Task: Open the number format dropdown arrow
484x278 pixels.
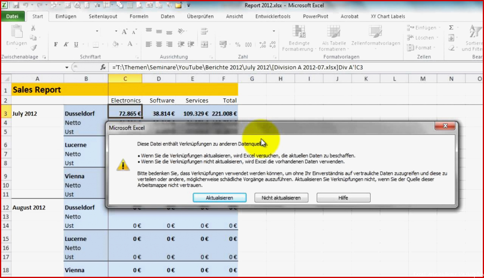Action: pos(274,31)
